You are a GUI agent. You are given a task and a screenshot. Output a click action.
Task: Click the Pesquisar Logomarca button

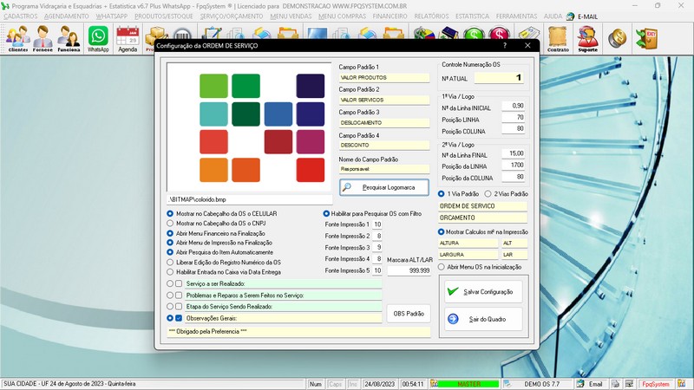[384, 187]
